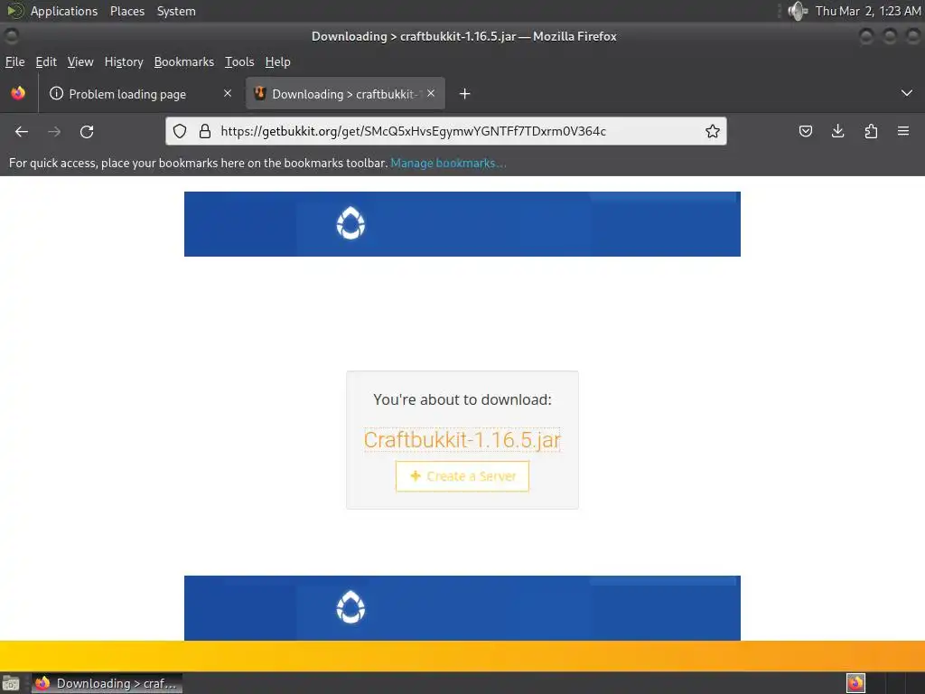Open the Tools menu
925x694 pixels.
239,62
